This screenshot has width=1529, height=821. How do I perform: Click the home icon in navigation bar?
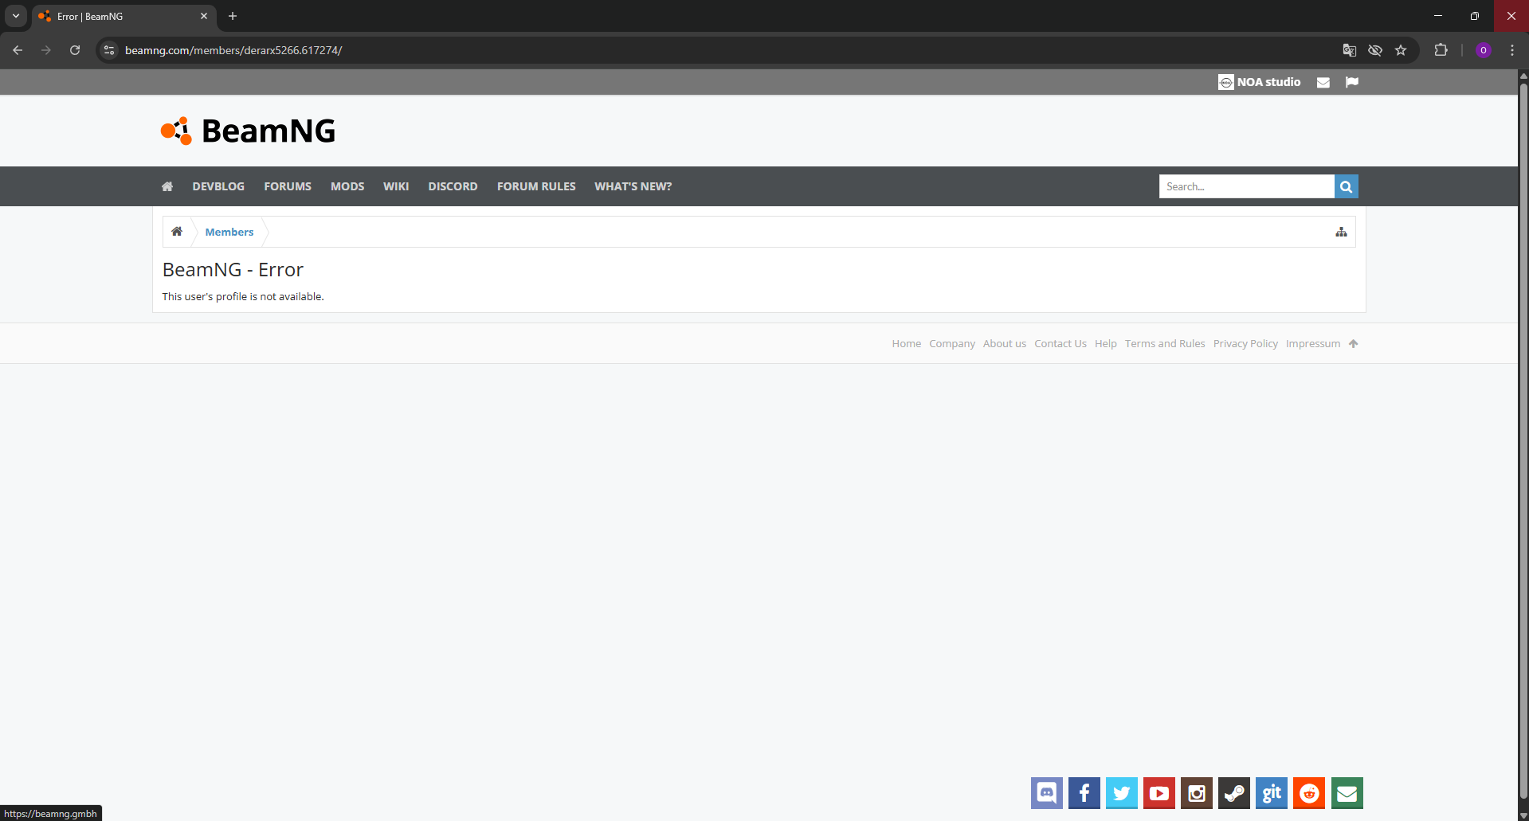coord(167,186)
